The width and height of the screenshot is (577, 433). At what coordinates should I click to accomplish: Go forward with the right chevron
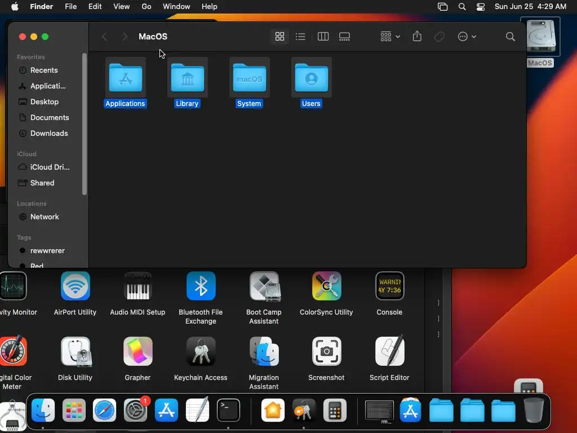pos(125,37)
